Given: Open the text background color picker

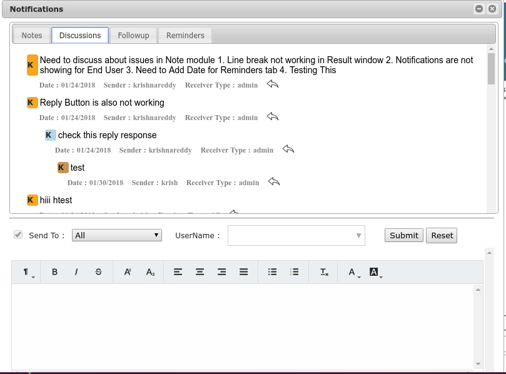Looking at the screenshot, I should [375, 272].
